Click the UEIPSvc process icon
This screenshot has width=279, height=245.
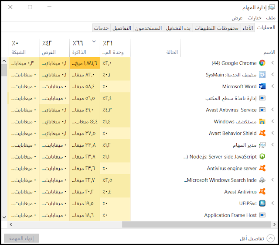click(x=262, y=204)
